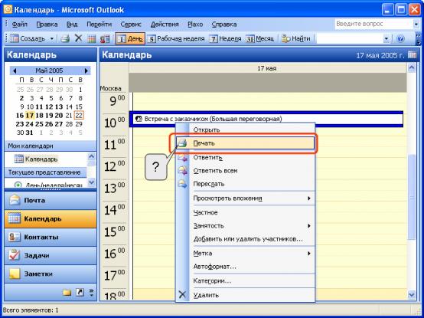Screen dimensions: 424x318
Task: Click the Help question mark icon
Action: [400, 39]
